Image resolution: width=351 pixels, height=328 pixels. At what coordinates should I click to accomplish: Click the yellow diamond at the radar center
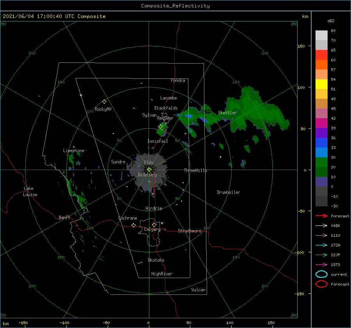point(149,170)
